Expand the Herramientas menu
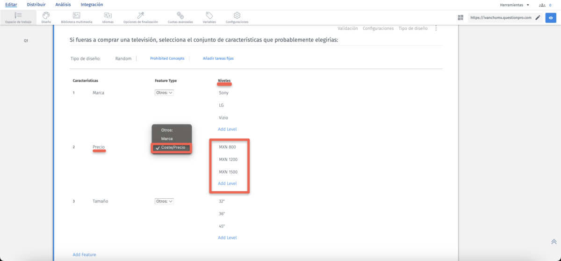The image size is (561, 261). tap(514, 5)
